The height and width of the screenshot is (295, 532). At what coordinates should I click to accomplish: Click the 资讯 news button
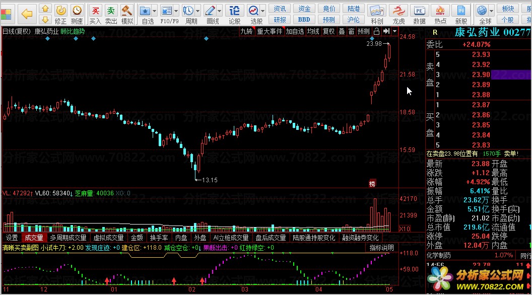click(x=280, y=9)
